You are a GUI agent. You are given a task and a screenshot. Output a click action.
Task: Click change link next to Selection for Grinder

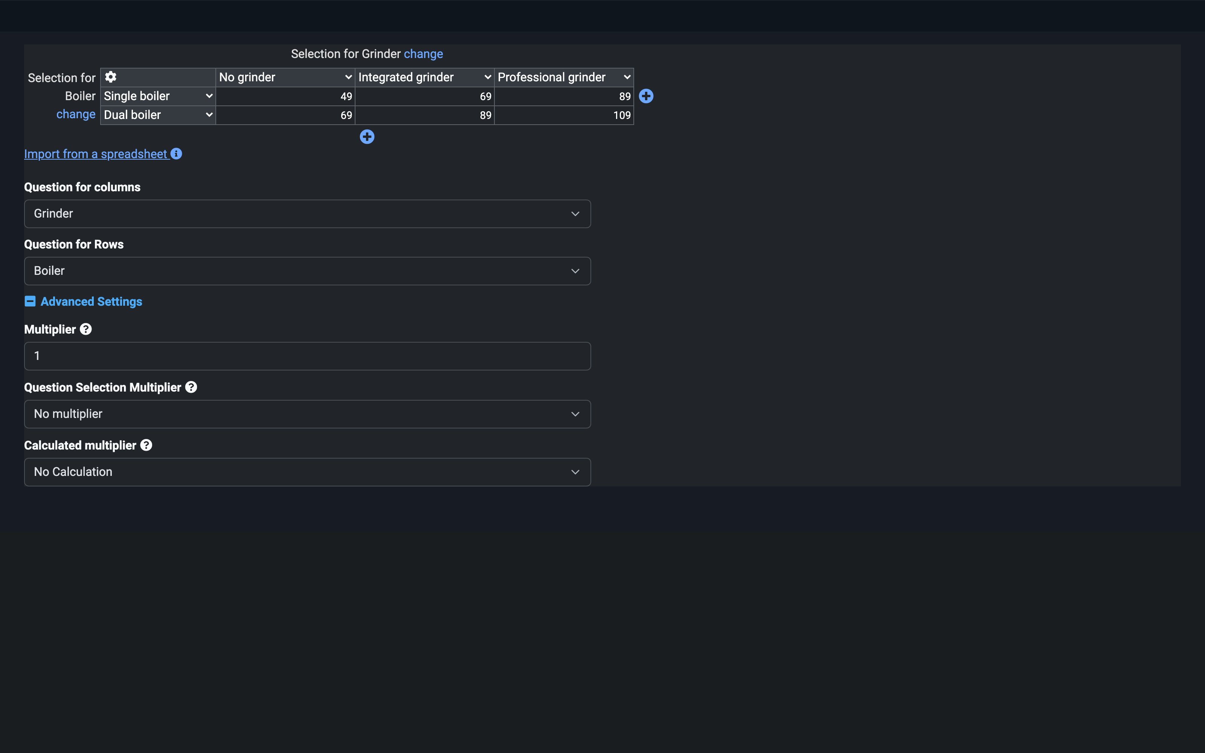tap(423, 54)
